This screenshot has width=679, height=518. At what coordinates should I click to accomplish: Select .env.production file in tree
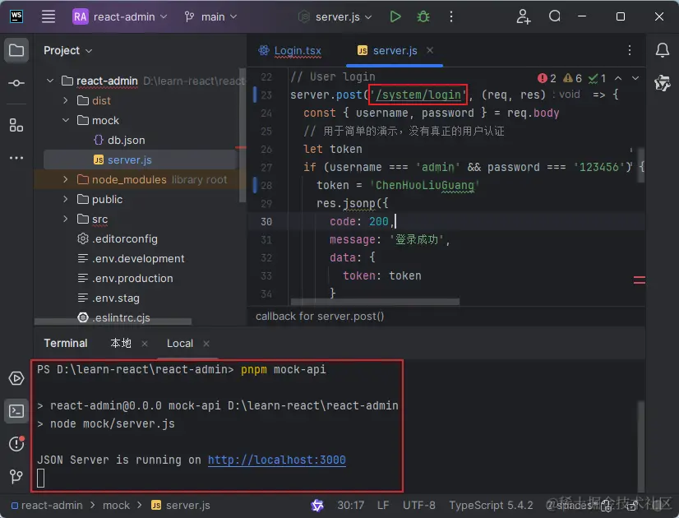[x=125, y=278]
